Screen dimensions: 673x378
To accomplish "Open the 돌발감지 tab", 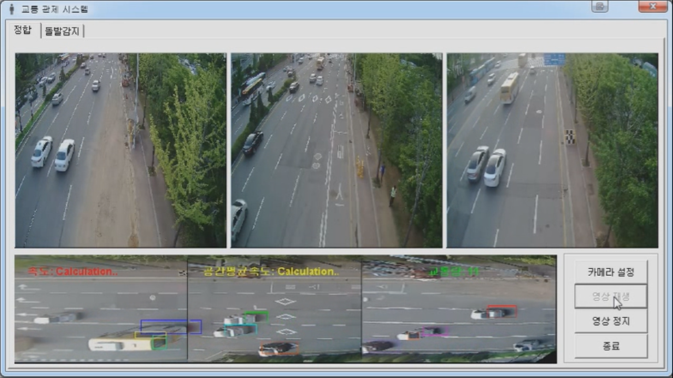I will (62, 31).
